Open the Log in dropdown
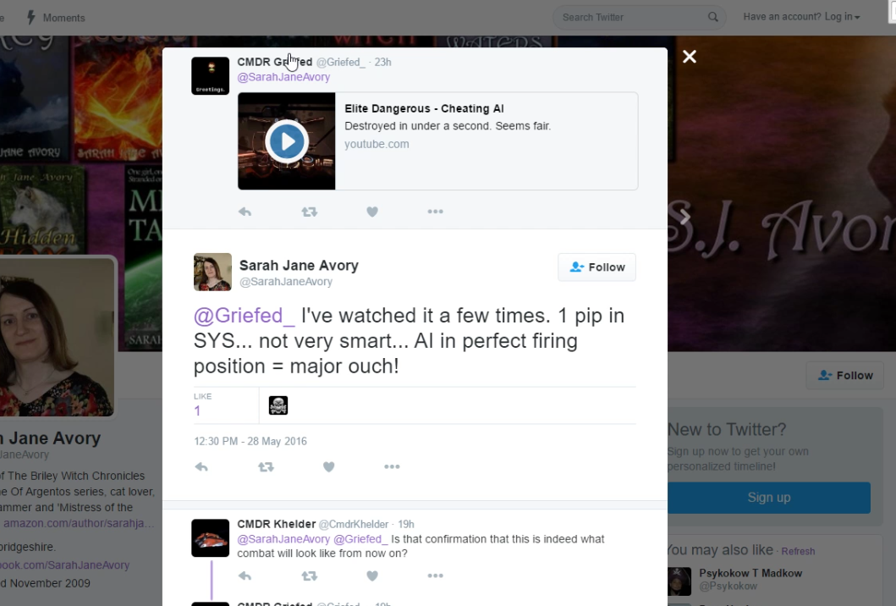 point(842,17)
